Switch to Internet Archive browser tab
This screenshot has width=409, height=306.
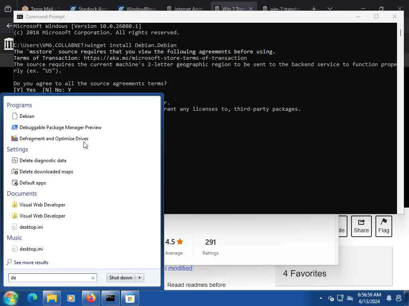185,9
